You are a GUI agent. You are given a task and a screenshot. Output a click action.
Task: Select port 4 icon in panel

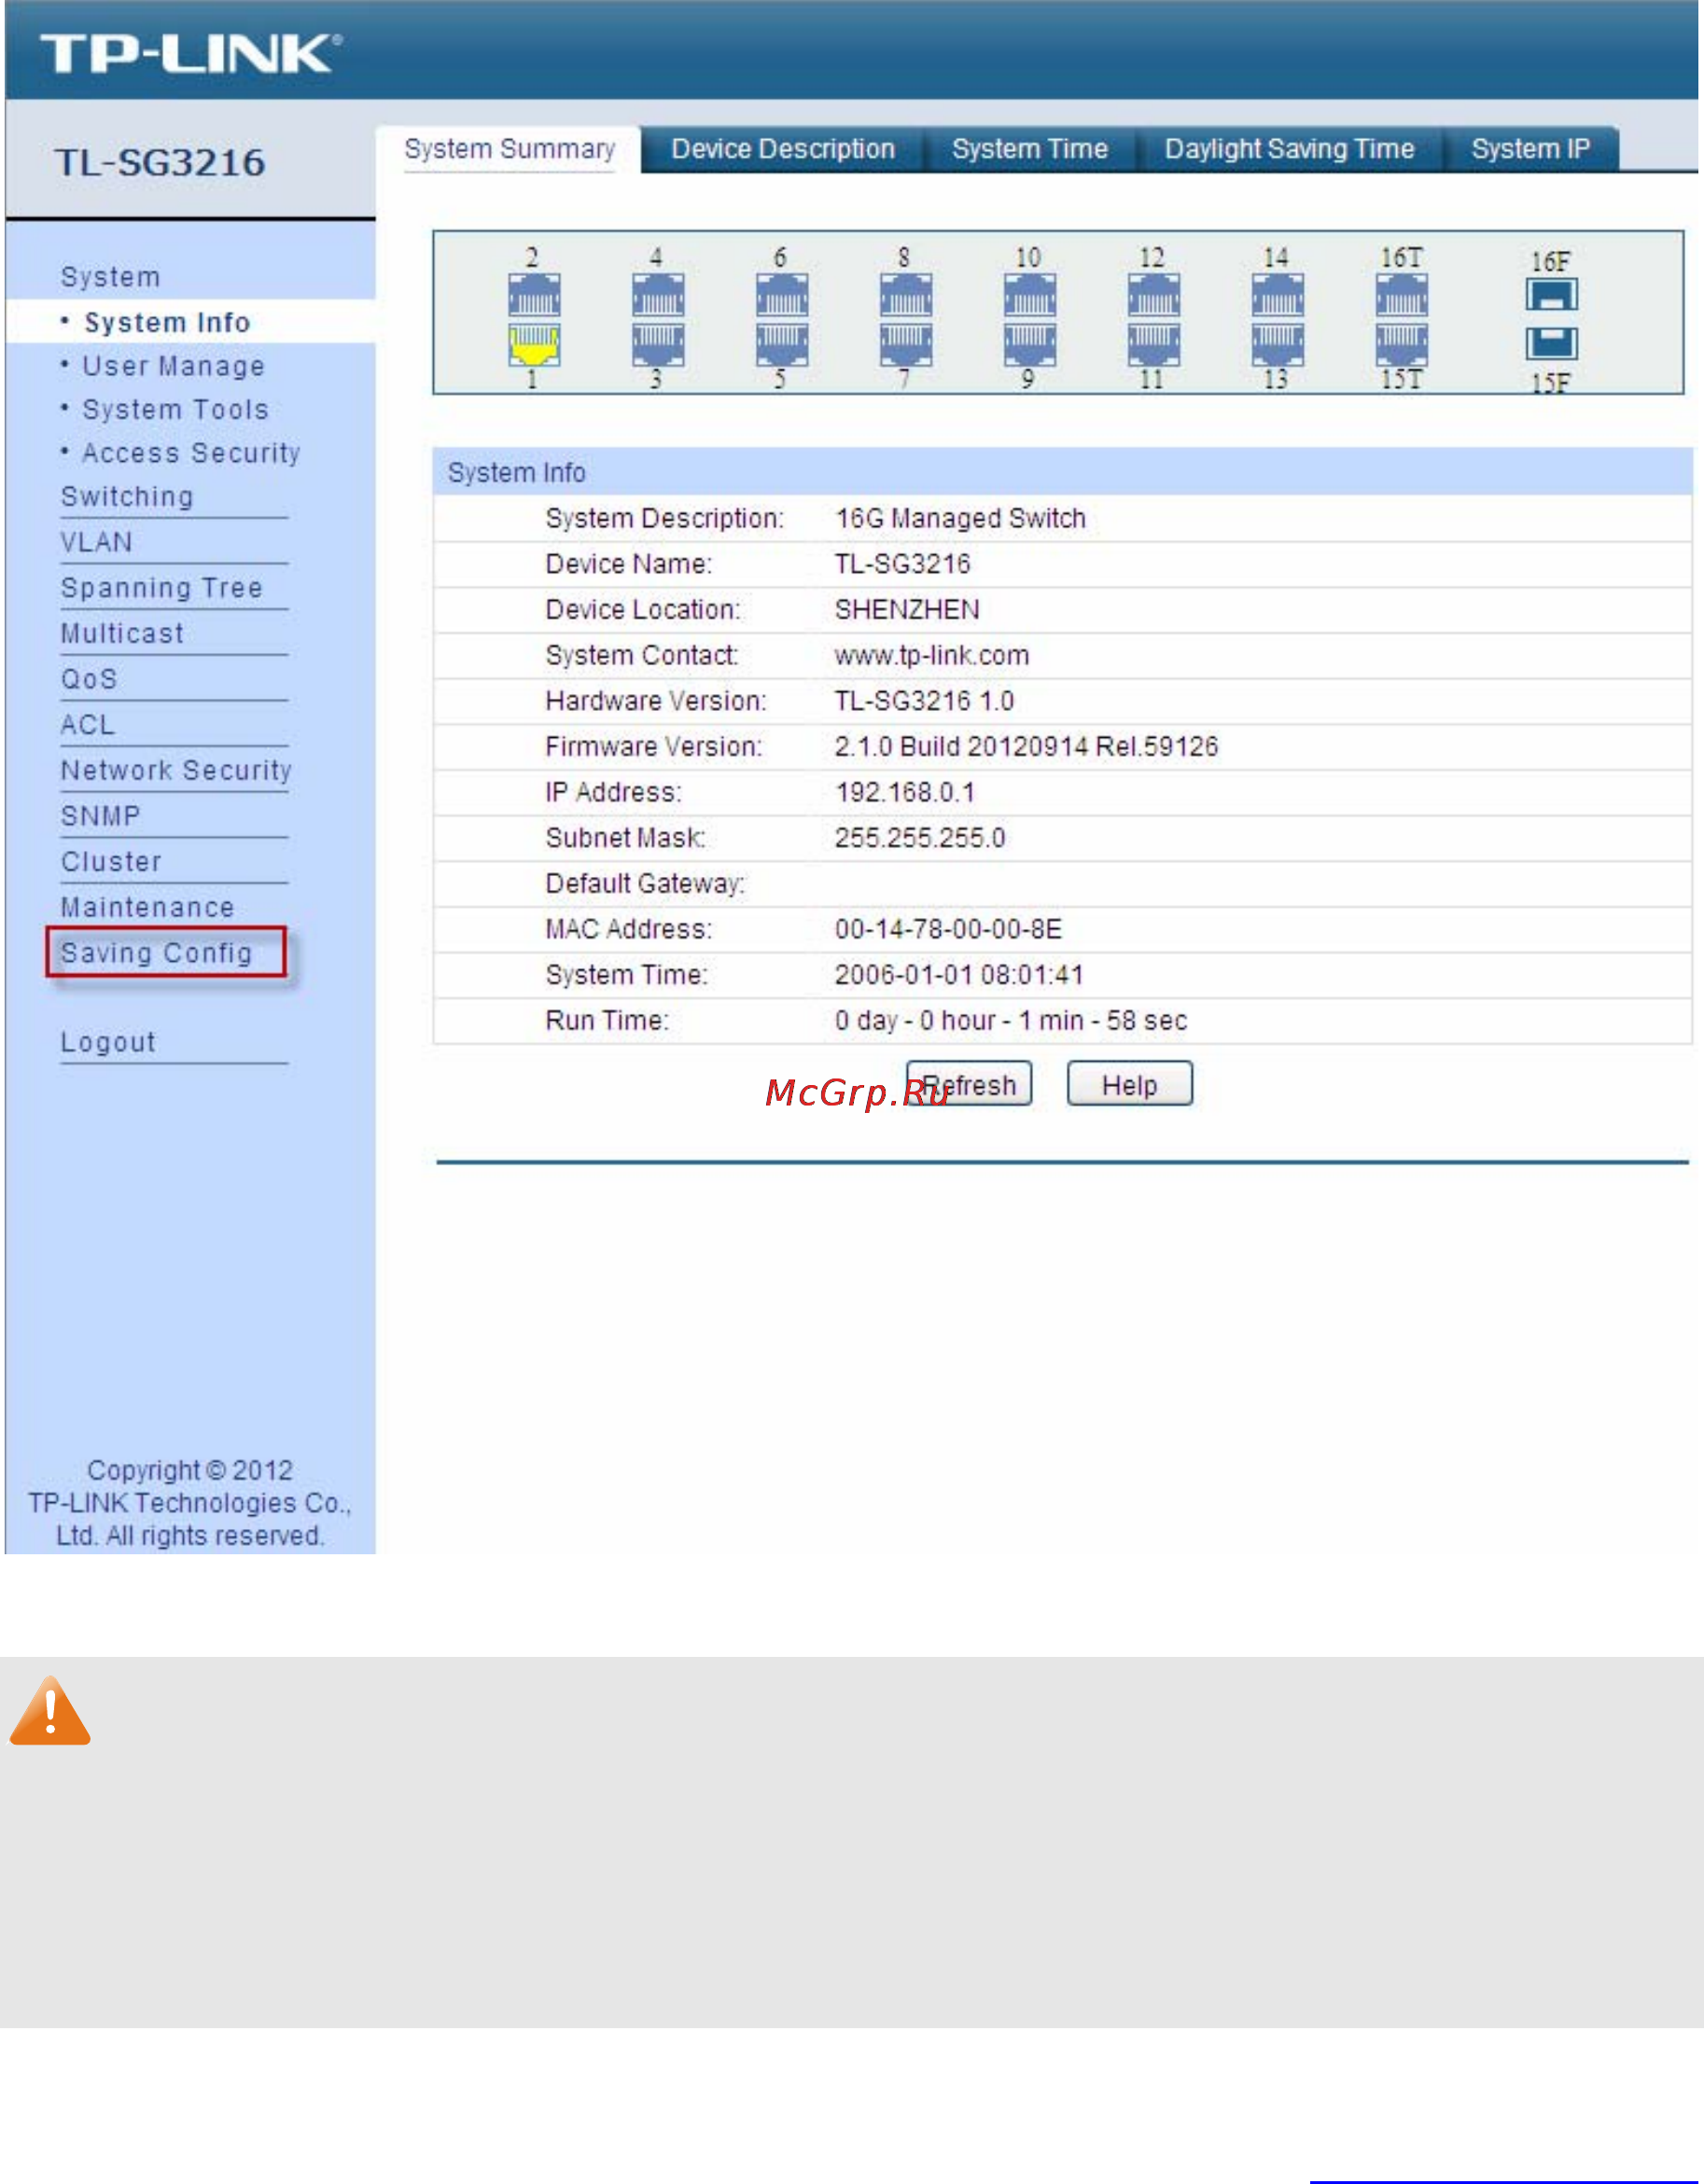coord(658,295)
